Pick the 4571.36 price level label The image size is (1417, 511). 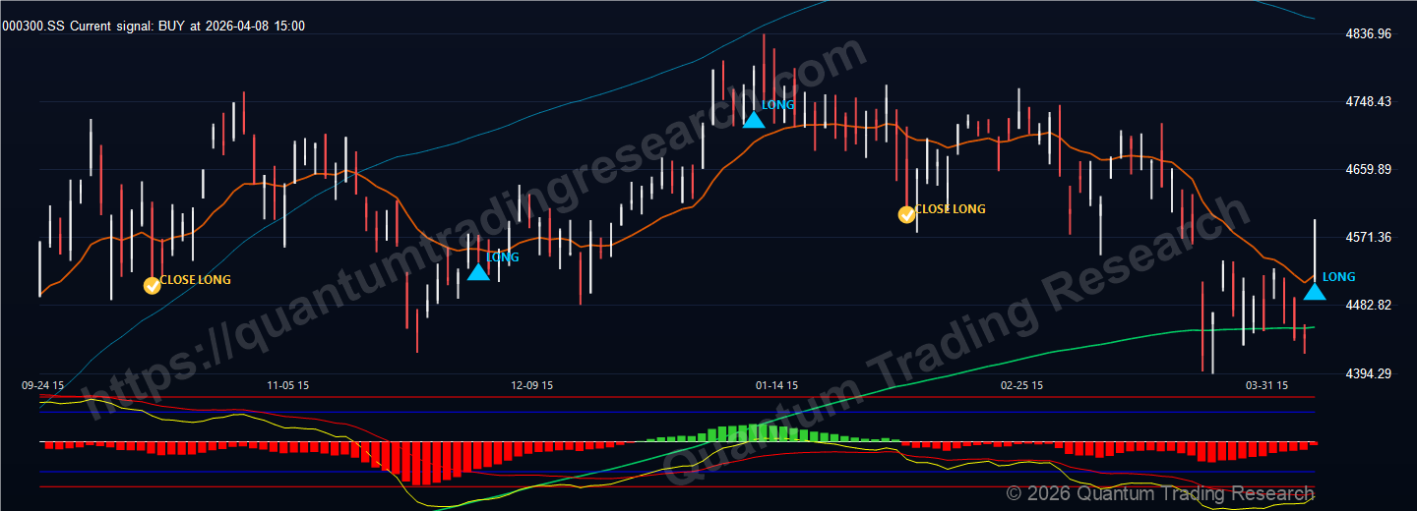[1368, 238]
